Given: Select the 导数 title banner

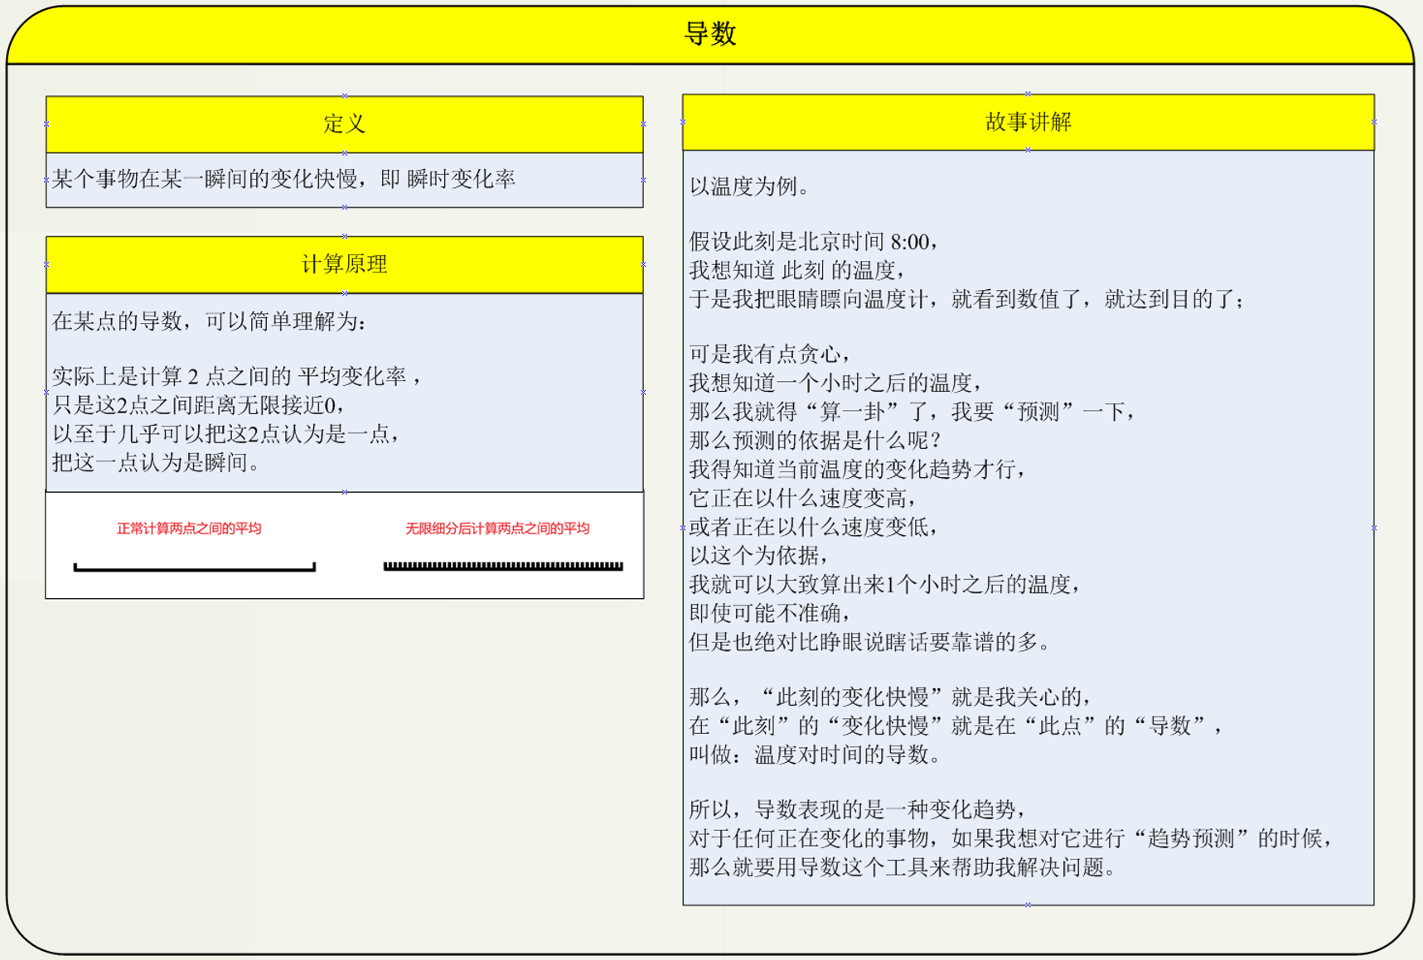Looking at the screenshot, I should point(710,35).
